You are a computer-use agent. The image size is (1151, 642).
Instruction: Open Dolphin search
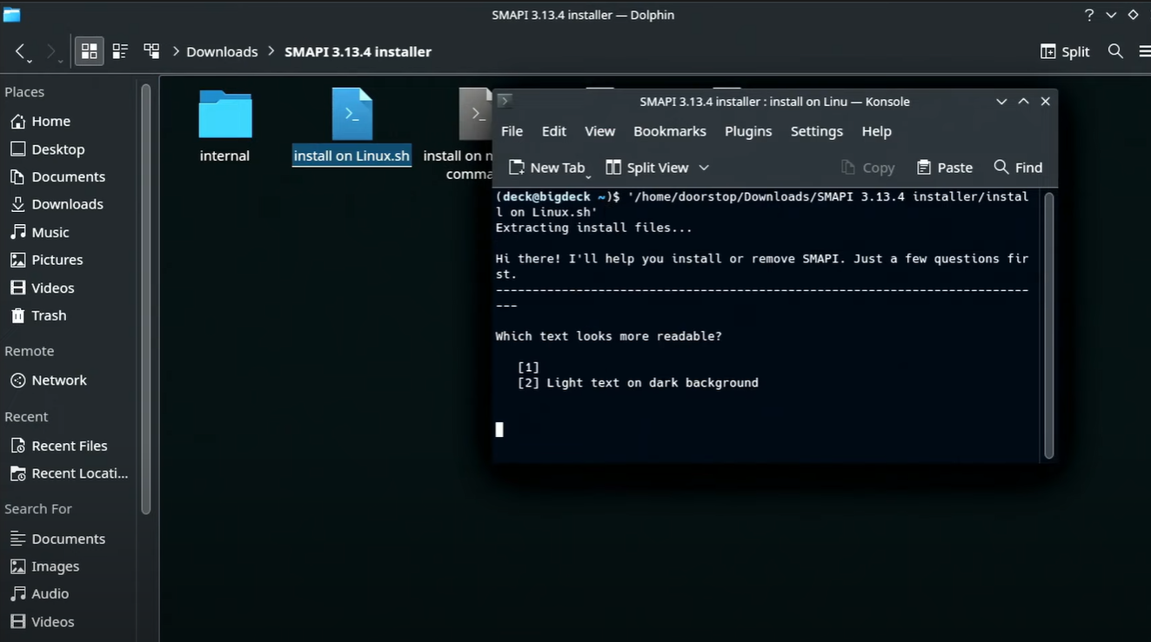click(1115, 51)
